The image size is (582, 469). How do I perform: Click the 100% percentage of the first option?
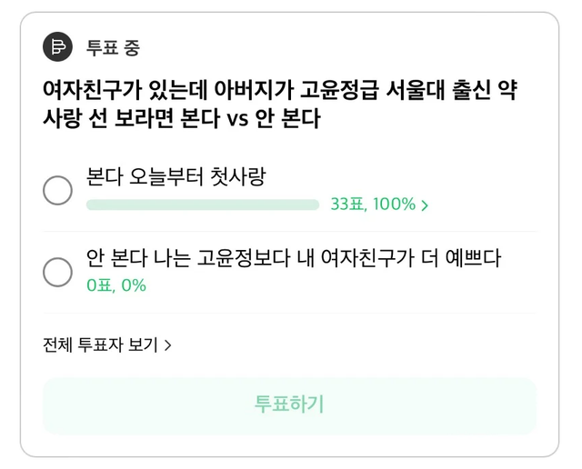393,205
